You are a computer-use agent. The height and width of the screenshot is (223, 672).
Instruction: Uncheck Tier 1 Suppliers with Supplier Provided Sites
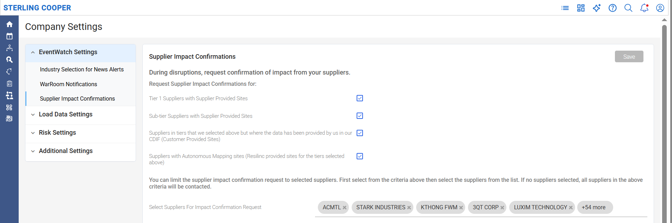tap(360, 98)
